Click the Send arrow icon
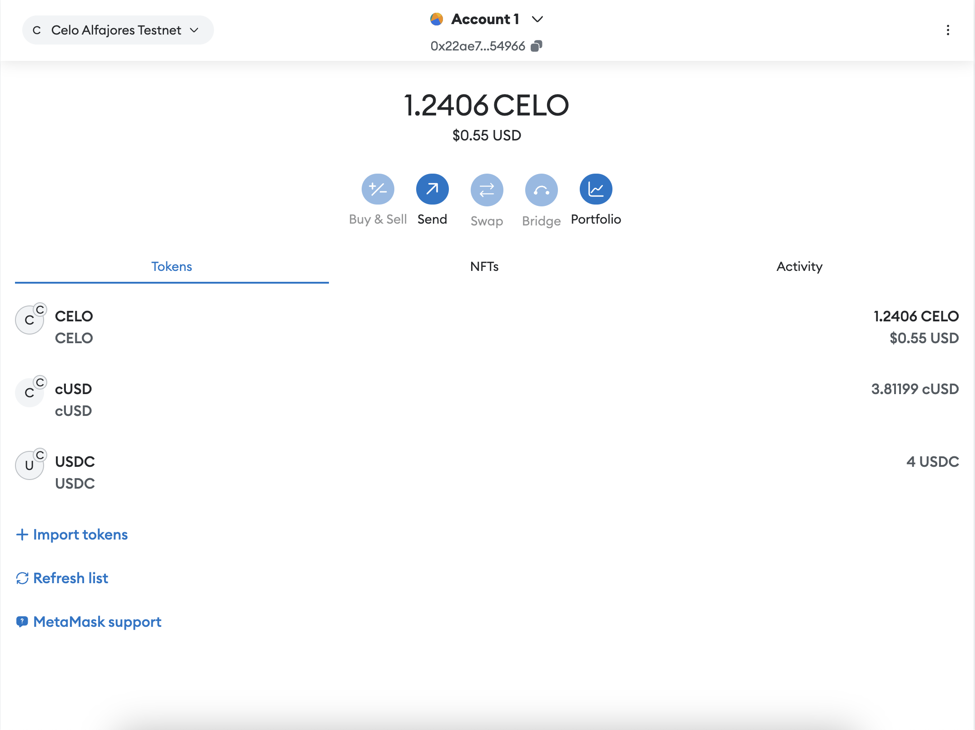Screen dimensions: 975x730 [x=432, y=189]
